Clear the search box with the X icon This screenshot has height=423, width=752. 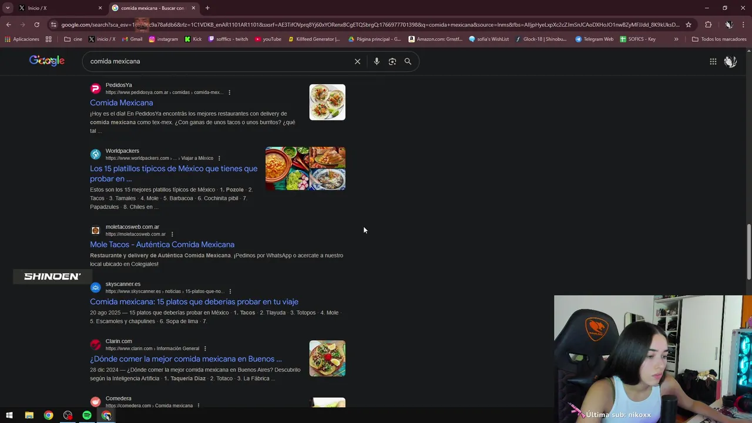(357, 61)
